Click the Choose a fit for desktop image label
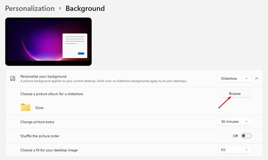This screenshot has height=160, width=268. [x=49, y=150]
